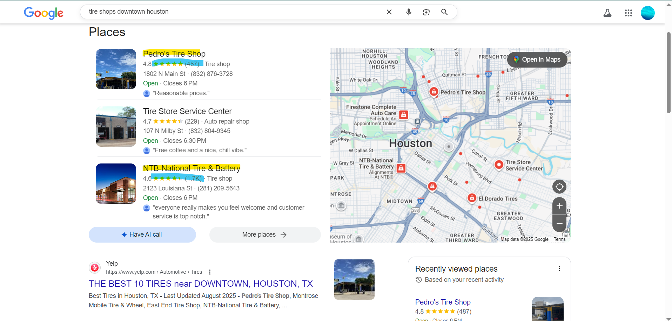
Task: Click the Yelp favicon icon
Action: [95, 268]
